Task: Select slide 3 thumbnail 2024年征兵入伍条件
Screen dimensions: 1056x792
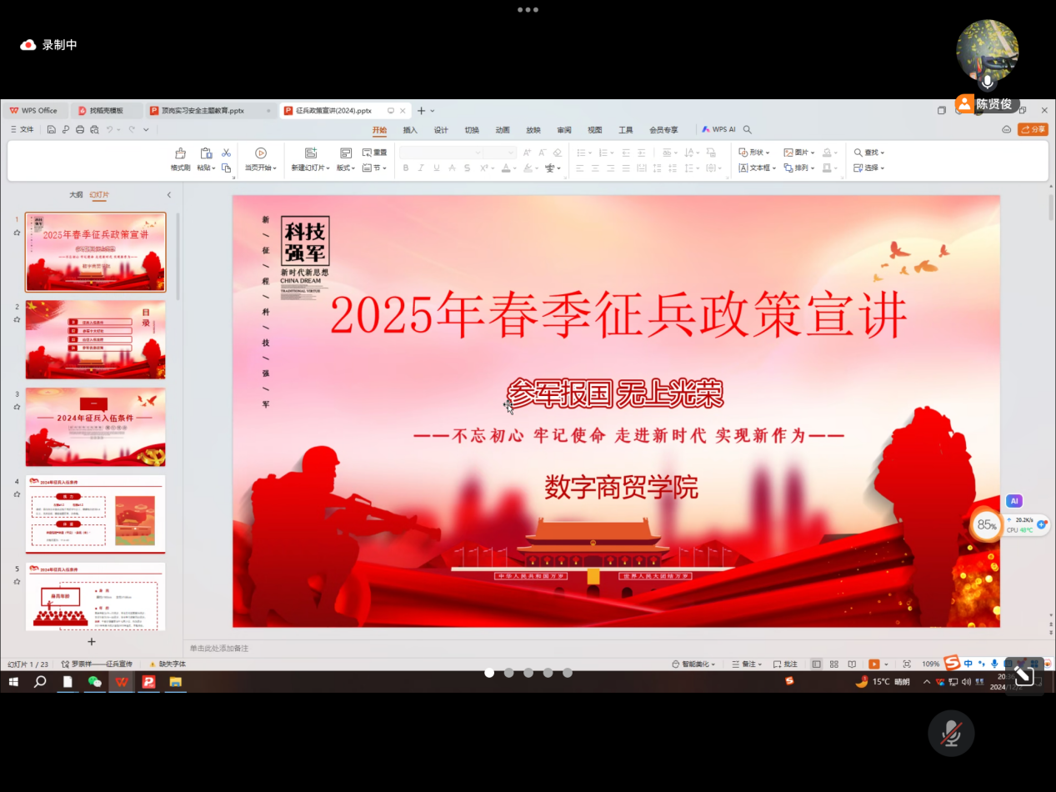Action: tap(95, 427)
